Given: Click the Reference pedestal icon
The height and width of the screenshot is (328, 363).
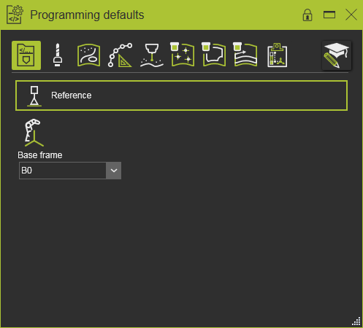Looking at the screenshot, I should [x=34, y=96].
